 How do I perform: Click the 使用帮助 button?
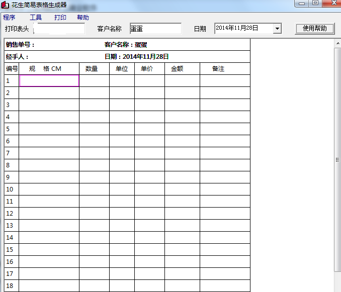click(x=315, y=29)
